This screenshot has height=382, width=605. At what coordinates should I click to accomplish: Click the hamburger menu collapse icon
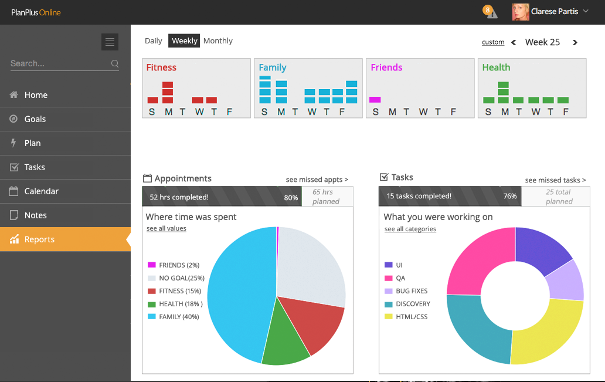[x=110, y=42]
